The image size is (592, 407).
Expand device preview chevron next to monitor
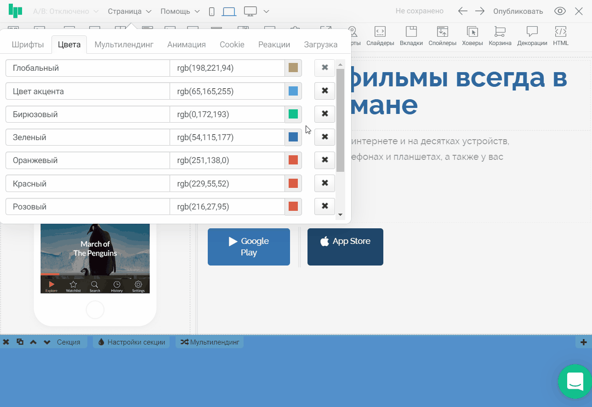coord(267,11)
